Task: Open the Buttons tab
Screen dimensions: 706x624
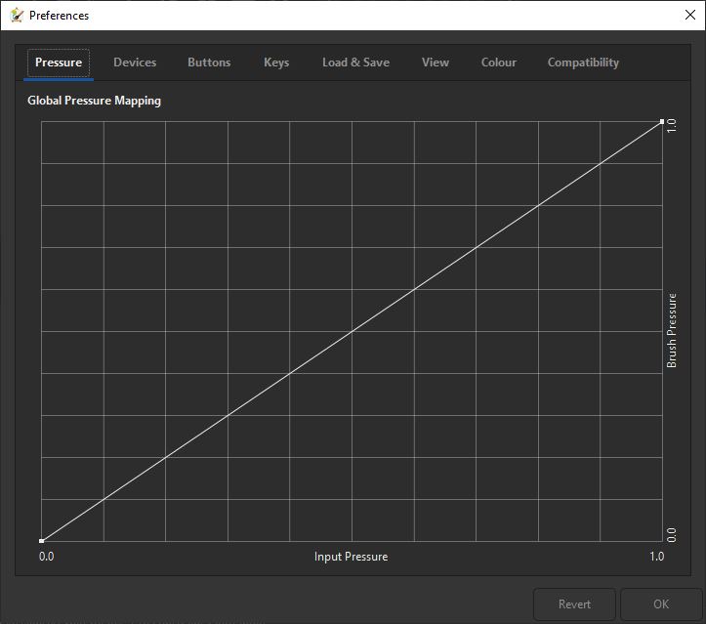Action: coord(209,62)
